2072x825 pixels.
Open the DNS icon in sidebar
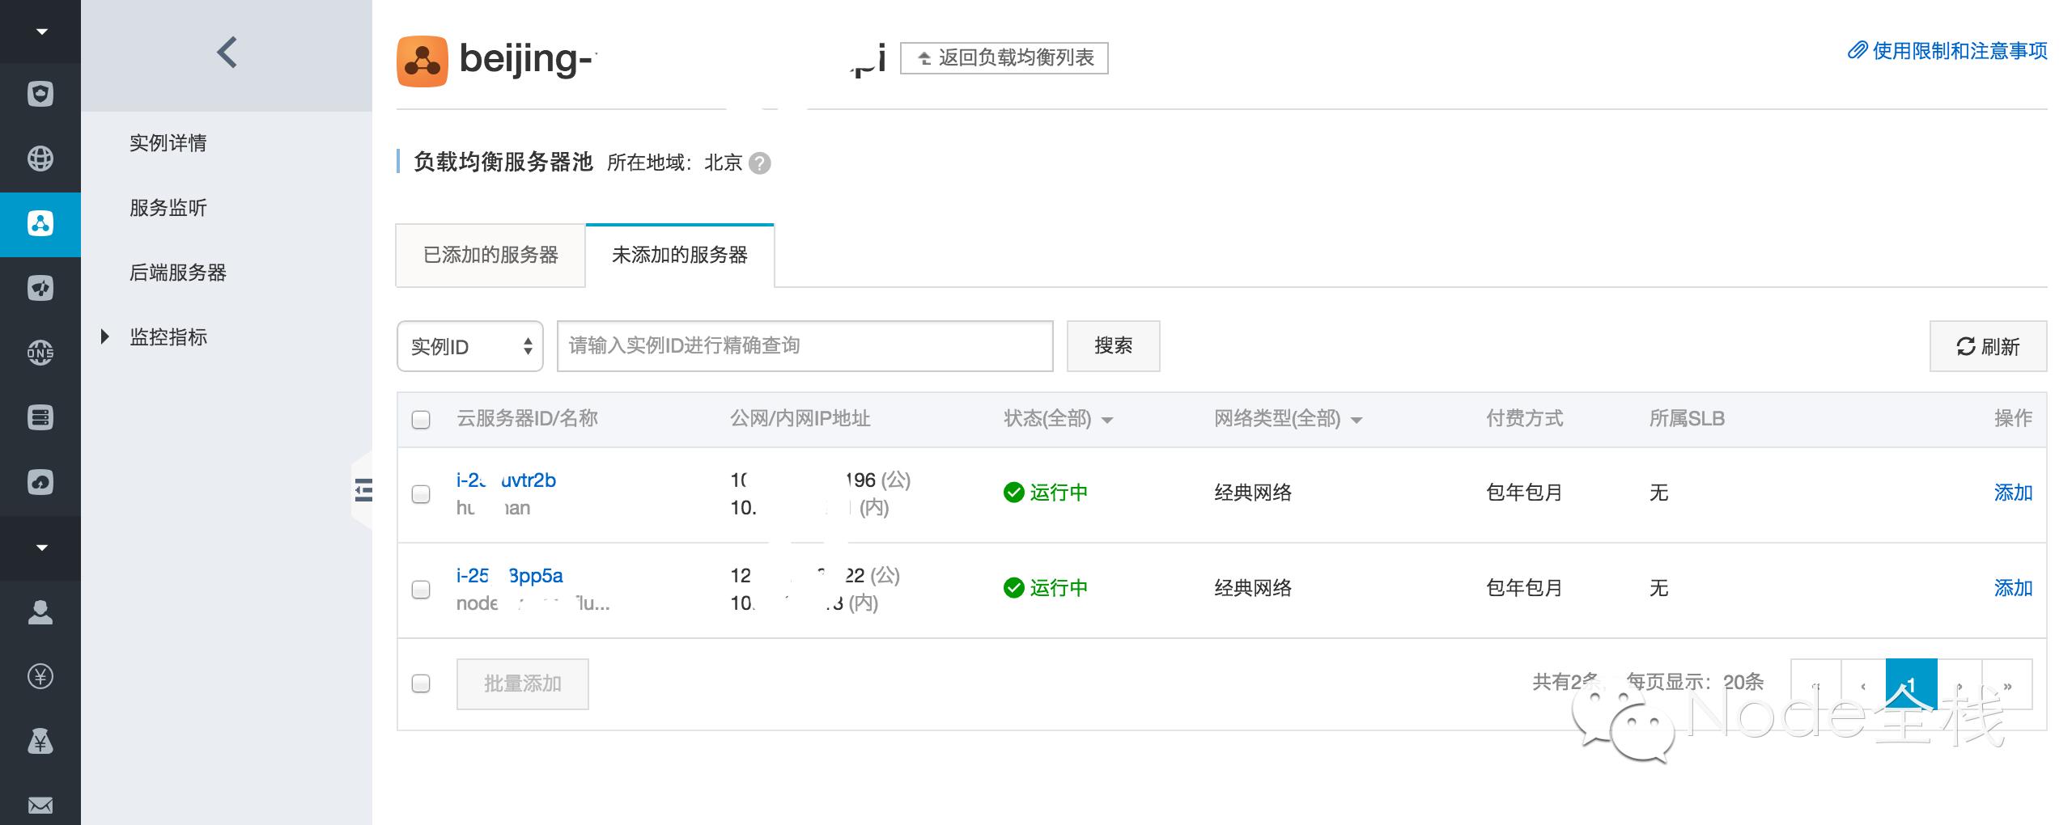40,353
